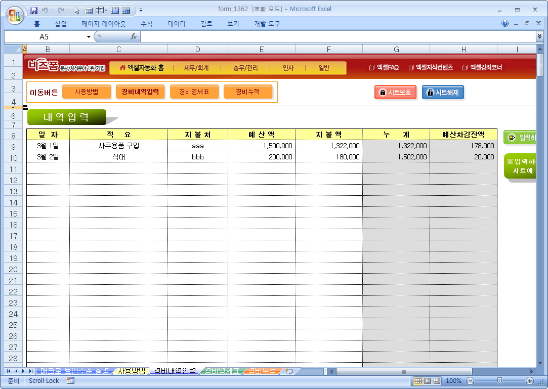The image size is (548, 389).
Task: Click the zoom in plus icon
Action: (530, 381)
